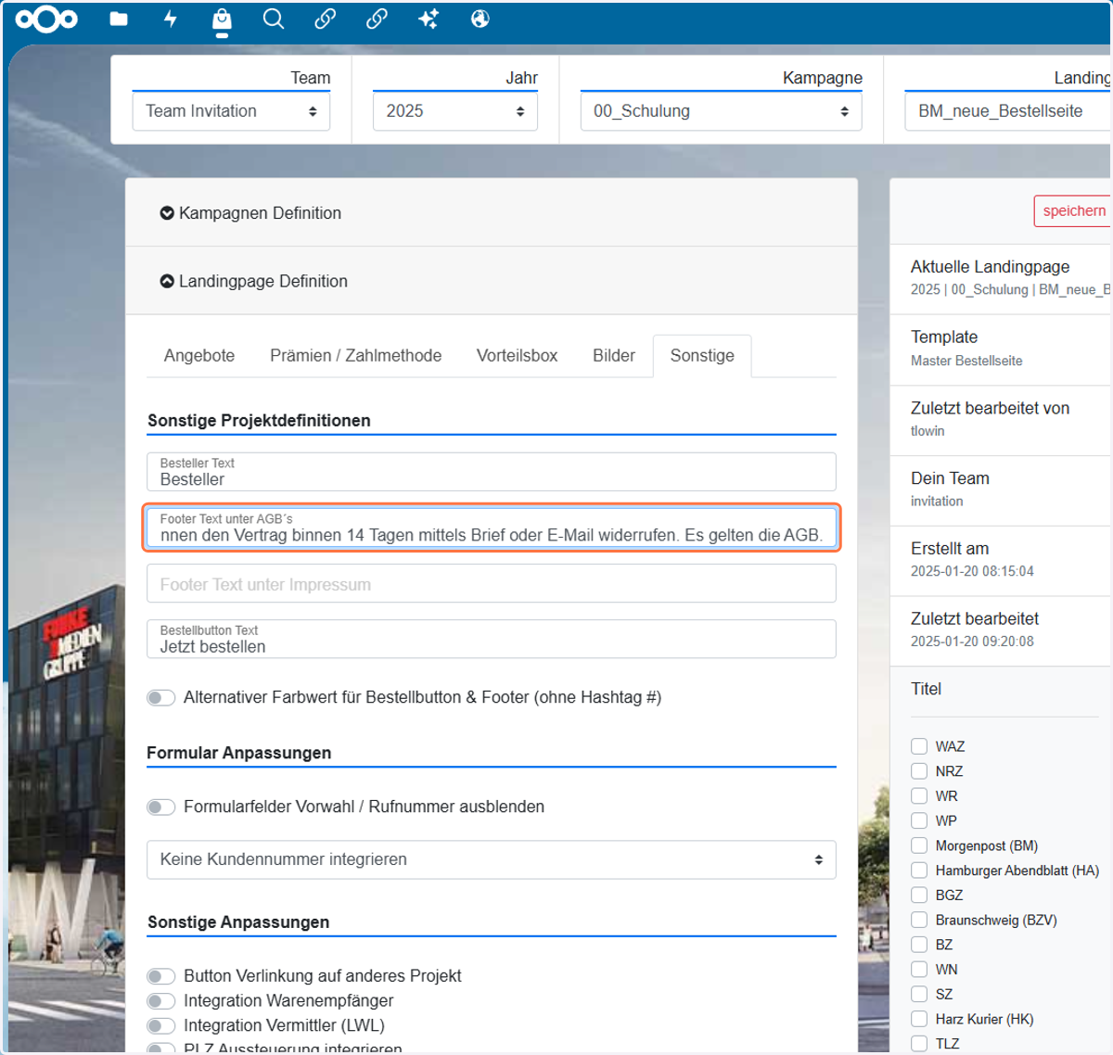
Task: Open the Activity lightning bolt icon
Action: coord(171,19)
